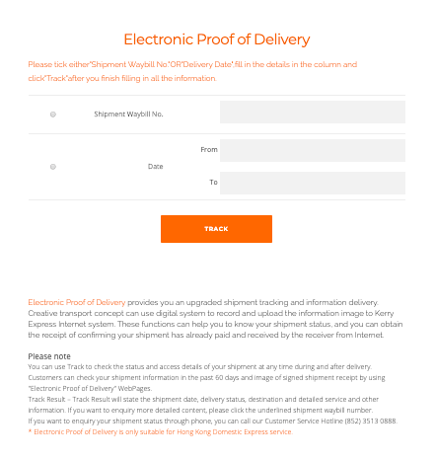Click the To label text
Image resolution: width=436 pixels, height=461 pixels.
click(x=214, y=183)
